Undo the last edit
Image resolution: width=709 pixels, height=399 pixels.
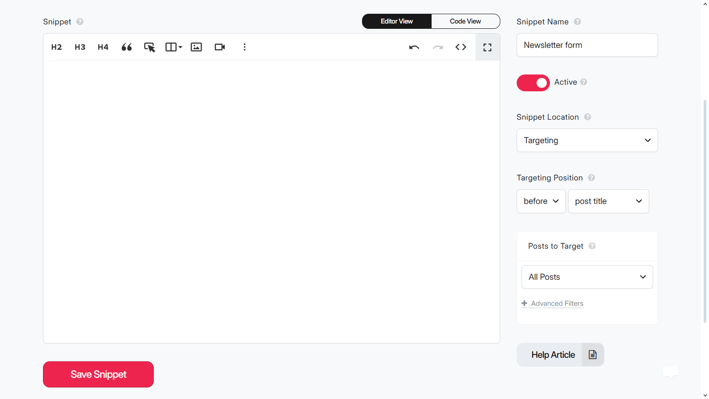(414, 47)
